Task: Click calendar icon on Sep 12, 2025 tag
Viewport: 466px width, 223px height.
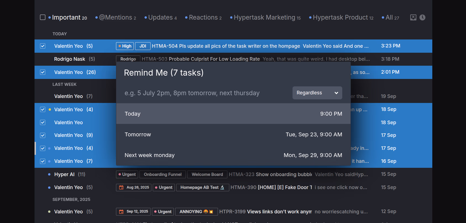Action: click(x=121, y=212)
